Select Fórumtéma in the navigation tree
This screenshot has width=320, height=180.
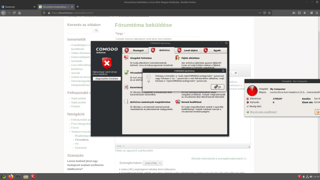click(x=82, y=140)
